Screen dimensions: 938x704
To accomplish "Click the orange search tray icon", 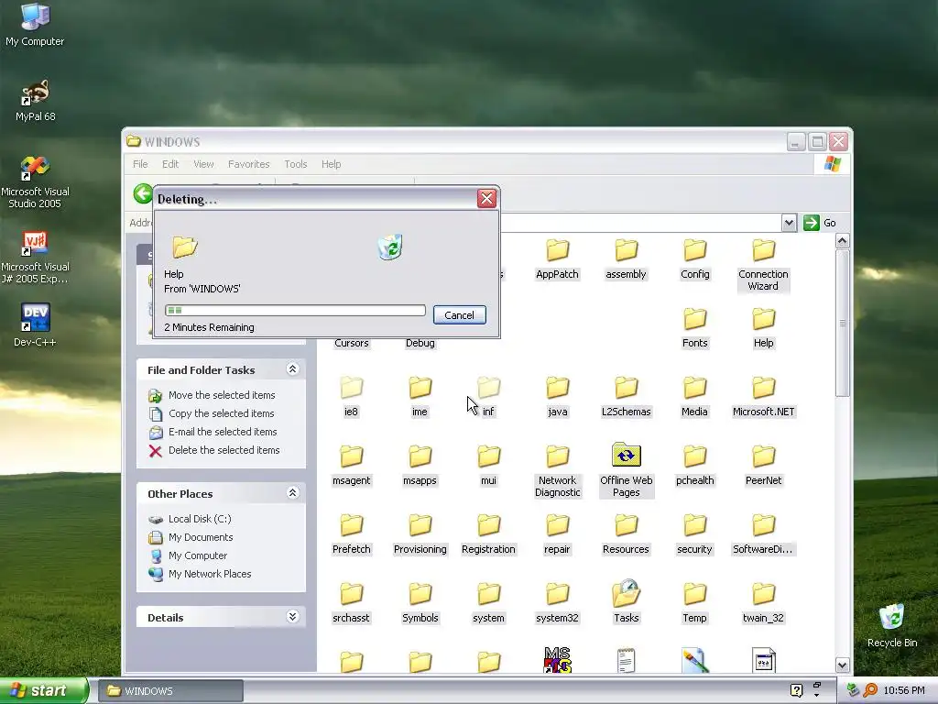I will [x=870, y=691].
